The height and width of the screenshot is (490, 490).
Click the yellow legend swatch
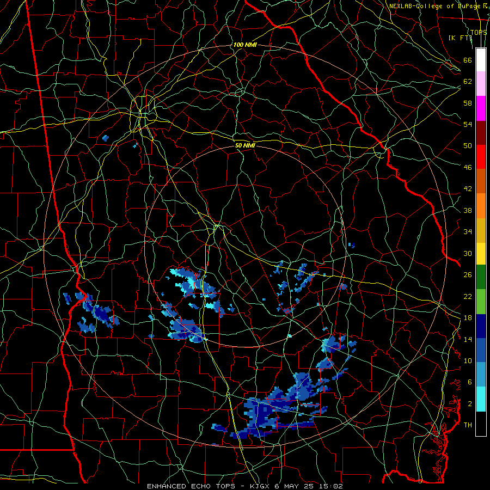481,253
